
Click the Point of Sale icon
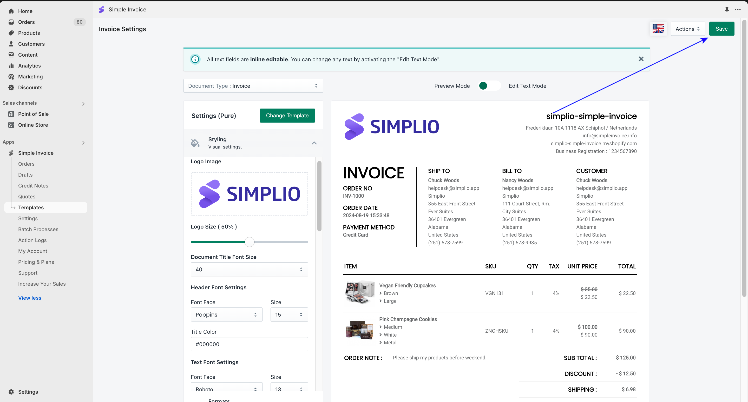pyautogui.click(x=11, y=114)
